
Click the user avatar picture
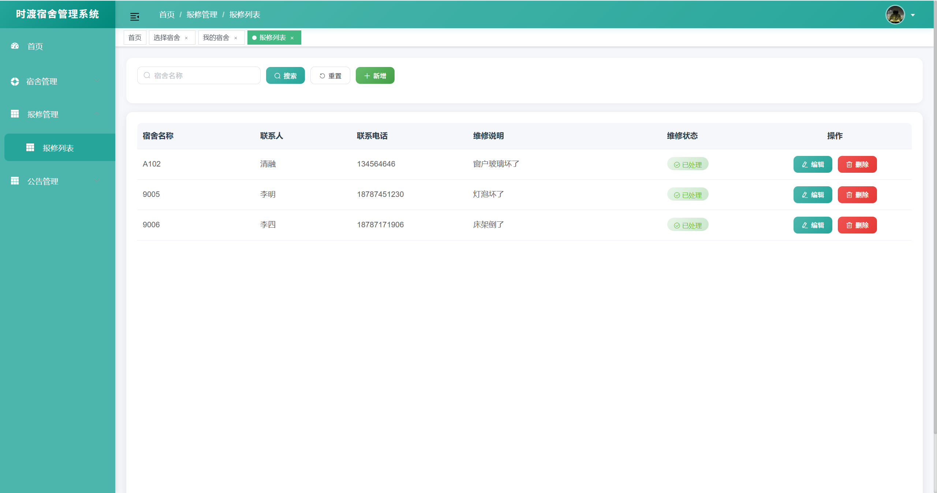895,15
